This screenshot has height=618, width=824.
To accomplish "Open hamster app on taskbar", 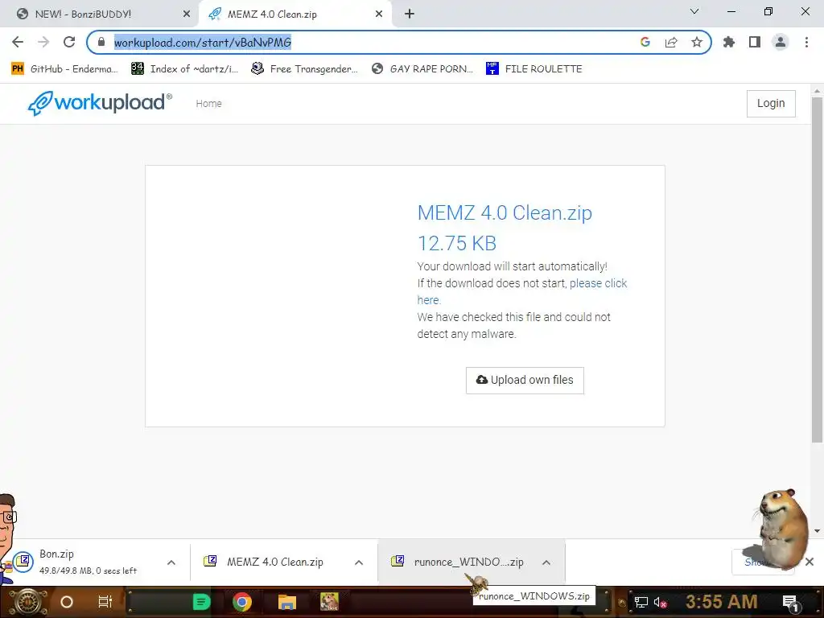I will [x=329, y=602].
